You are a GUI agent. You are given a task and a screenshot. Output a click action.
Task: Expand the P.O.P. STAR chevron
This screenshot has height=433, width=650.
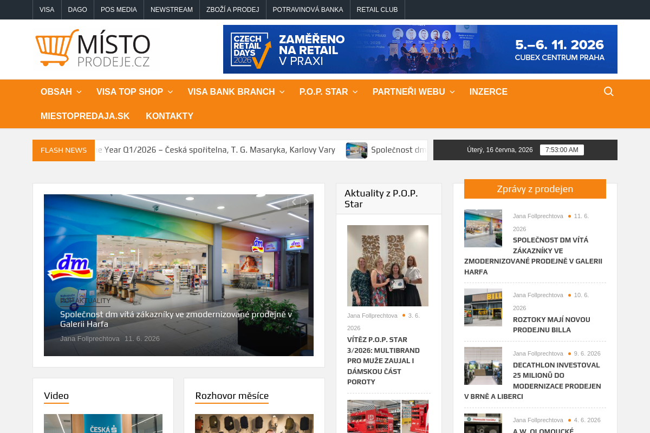pyautogui.click(x=355, y=92)
